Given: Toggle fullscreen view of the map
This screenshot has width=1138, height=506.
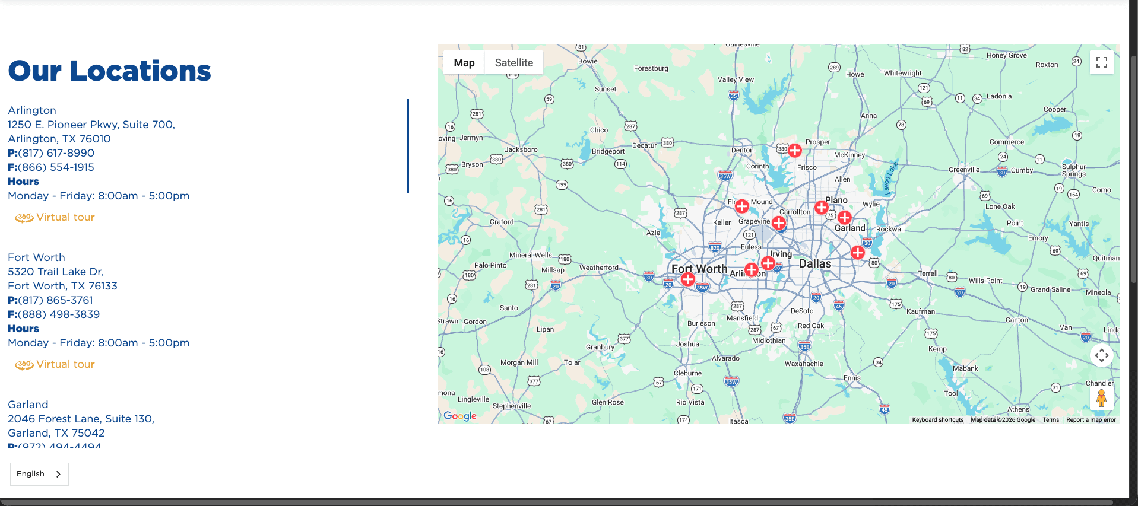Looking at the screenshot, I should [x=1102, y=62].
